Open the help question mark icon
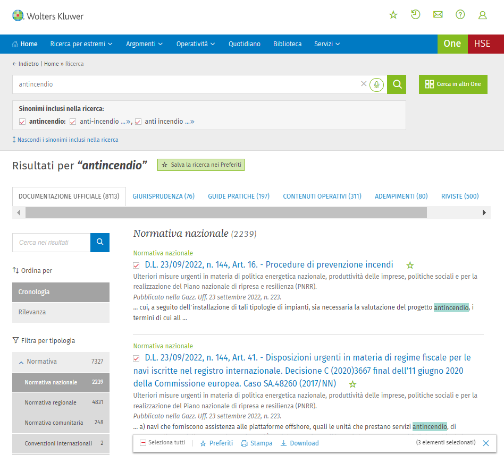This screenshot has height=455, width=504. [x=460, y=15]
